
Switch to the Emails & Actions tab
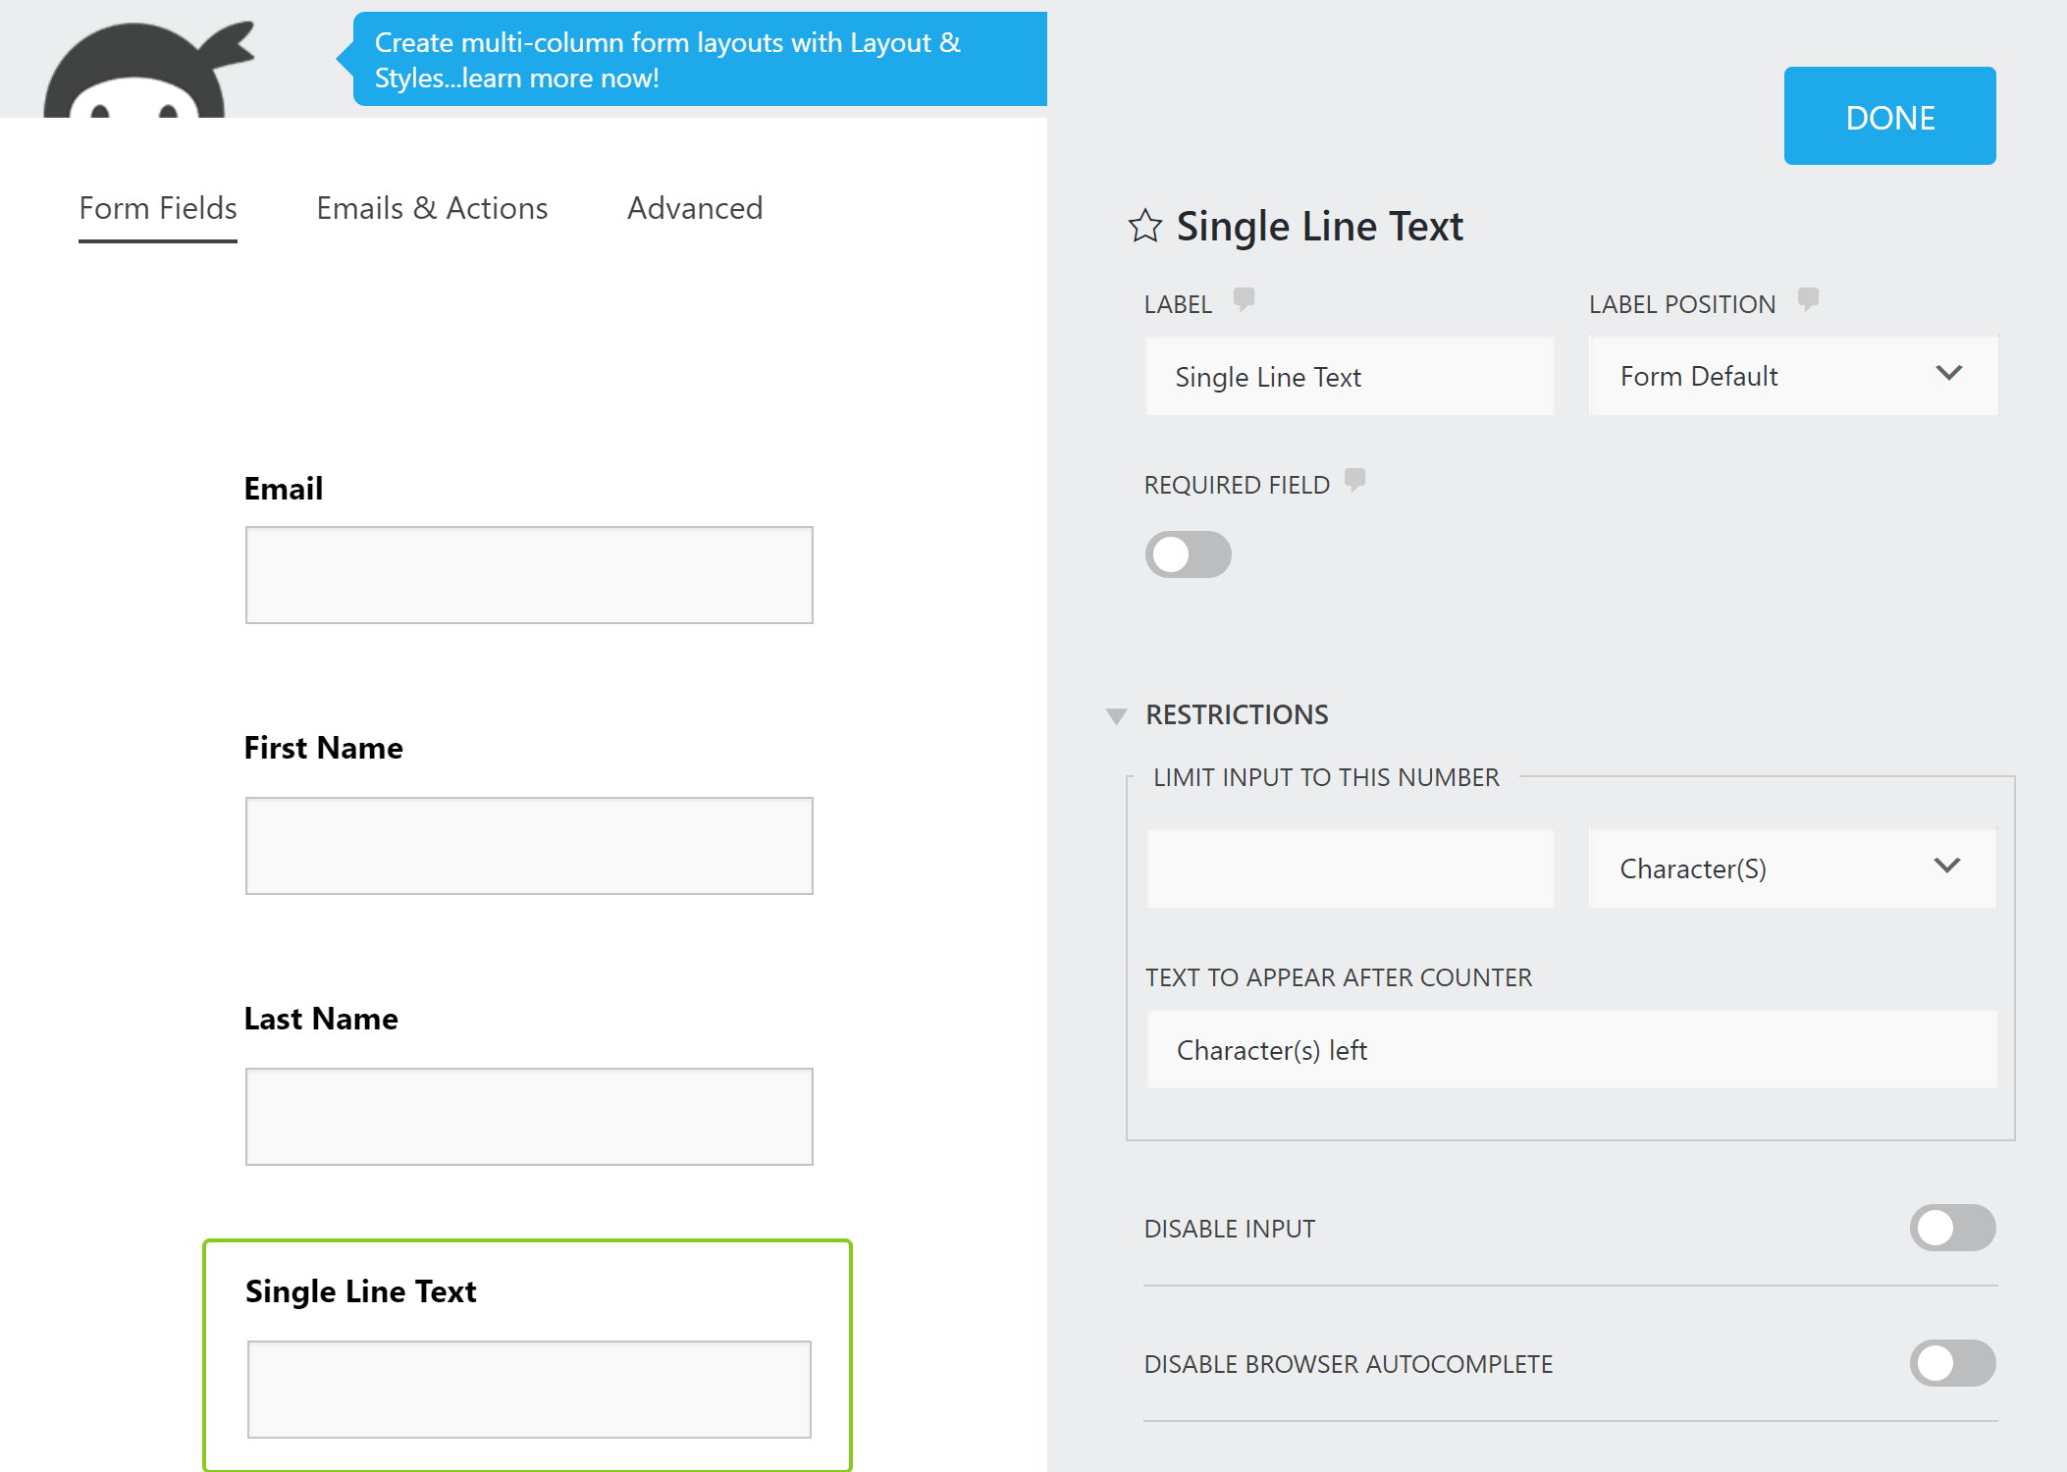tap(432, 207)
